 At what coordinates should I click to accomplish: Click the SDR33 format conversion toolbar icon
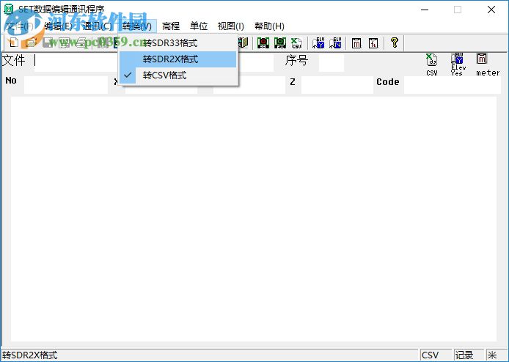click(263, 43)
